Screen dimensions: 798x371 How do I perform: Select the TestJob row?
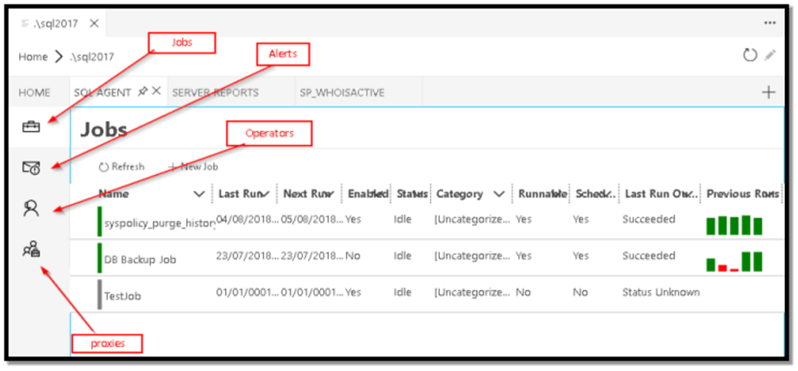pos(426,295)
